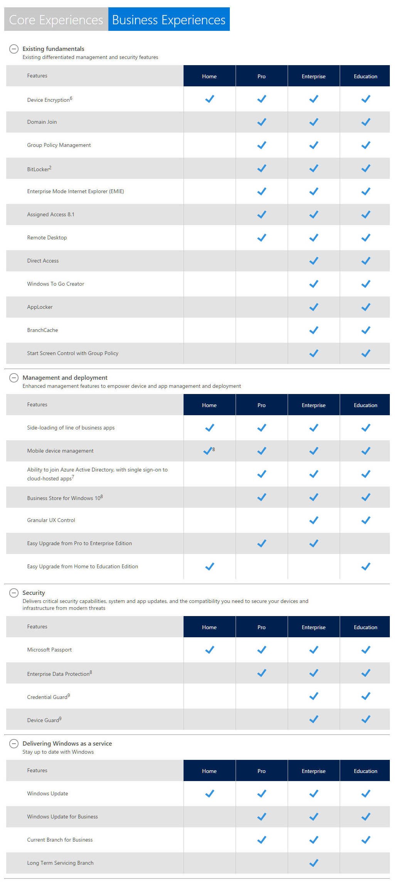Switch to the Core Experiences tab

[x=56, y=20]
